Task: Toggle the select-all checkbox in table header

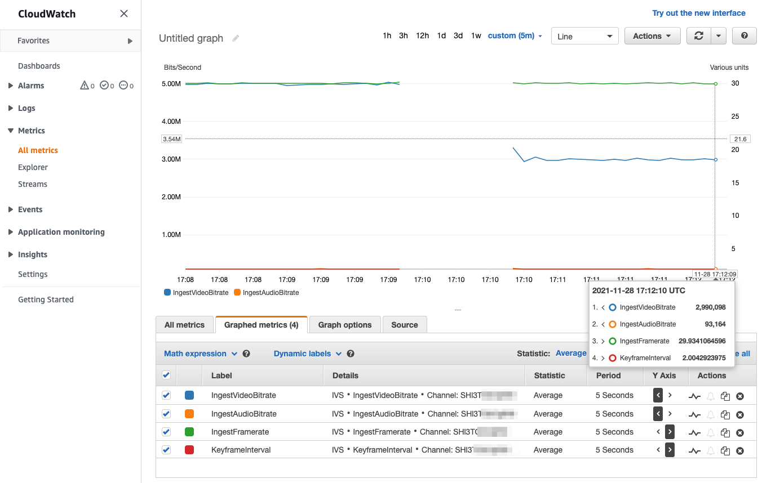Action: pos(166,375)
